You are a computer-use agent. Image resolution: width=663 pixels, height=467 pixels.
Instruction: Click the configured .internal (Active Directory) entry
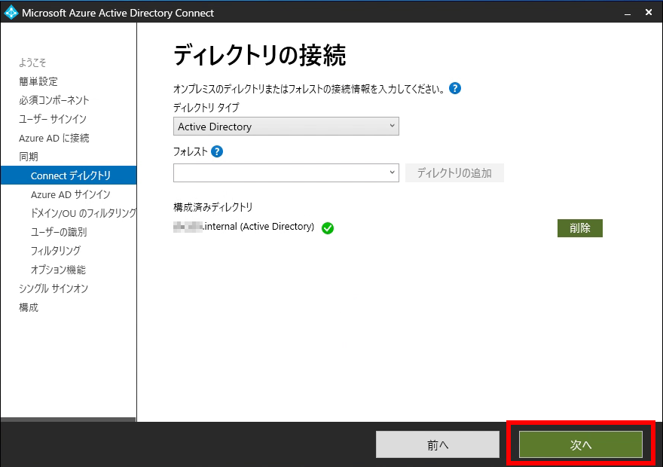click(x=244, y=227)
